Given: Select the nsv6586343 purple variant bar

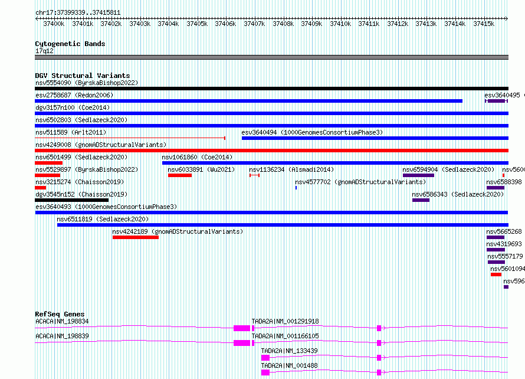Looking at the screenshot, I should 421,200.
